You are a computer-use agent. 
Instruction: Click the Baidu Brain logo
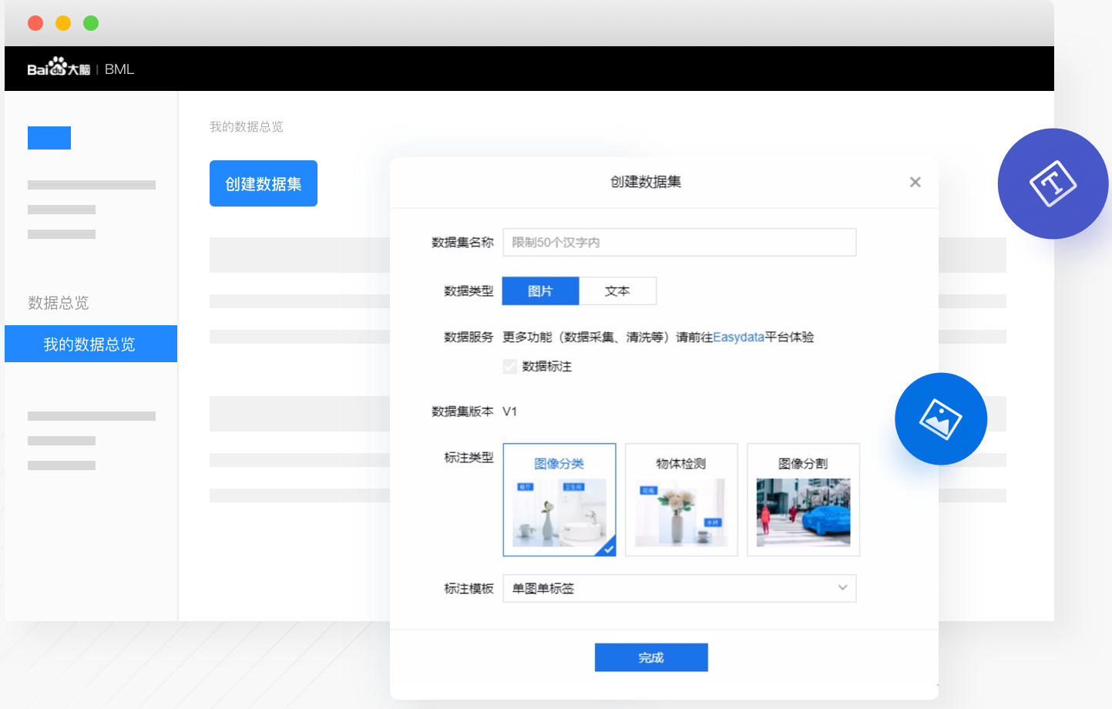tap(59, 68)
